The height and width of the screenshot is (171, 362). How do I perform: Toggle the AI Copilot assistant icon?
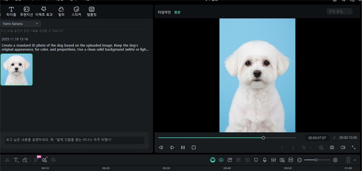coord(213,160)
